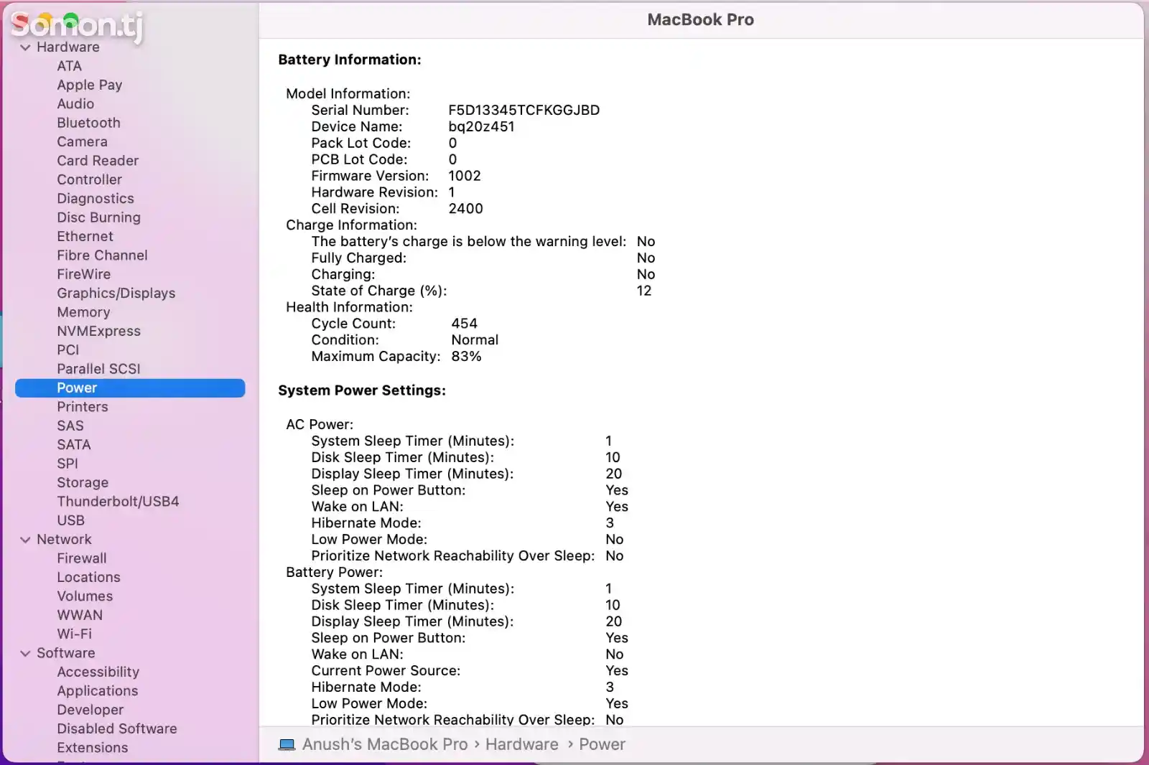Click the Cycle Count value 454
Image resolution: width=1149 pixels, height=765 pixels.
464,324
